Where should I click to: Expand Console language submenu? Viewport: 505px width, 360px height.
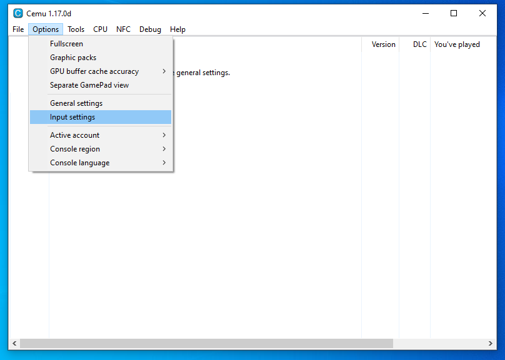point(101,163)
